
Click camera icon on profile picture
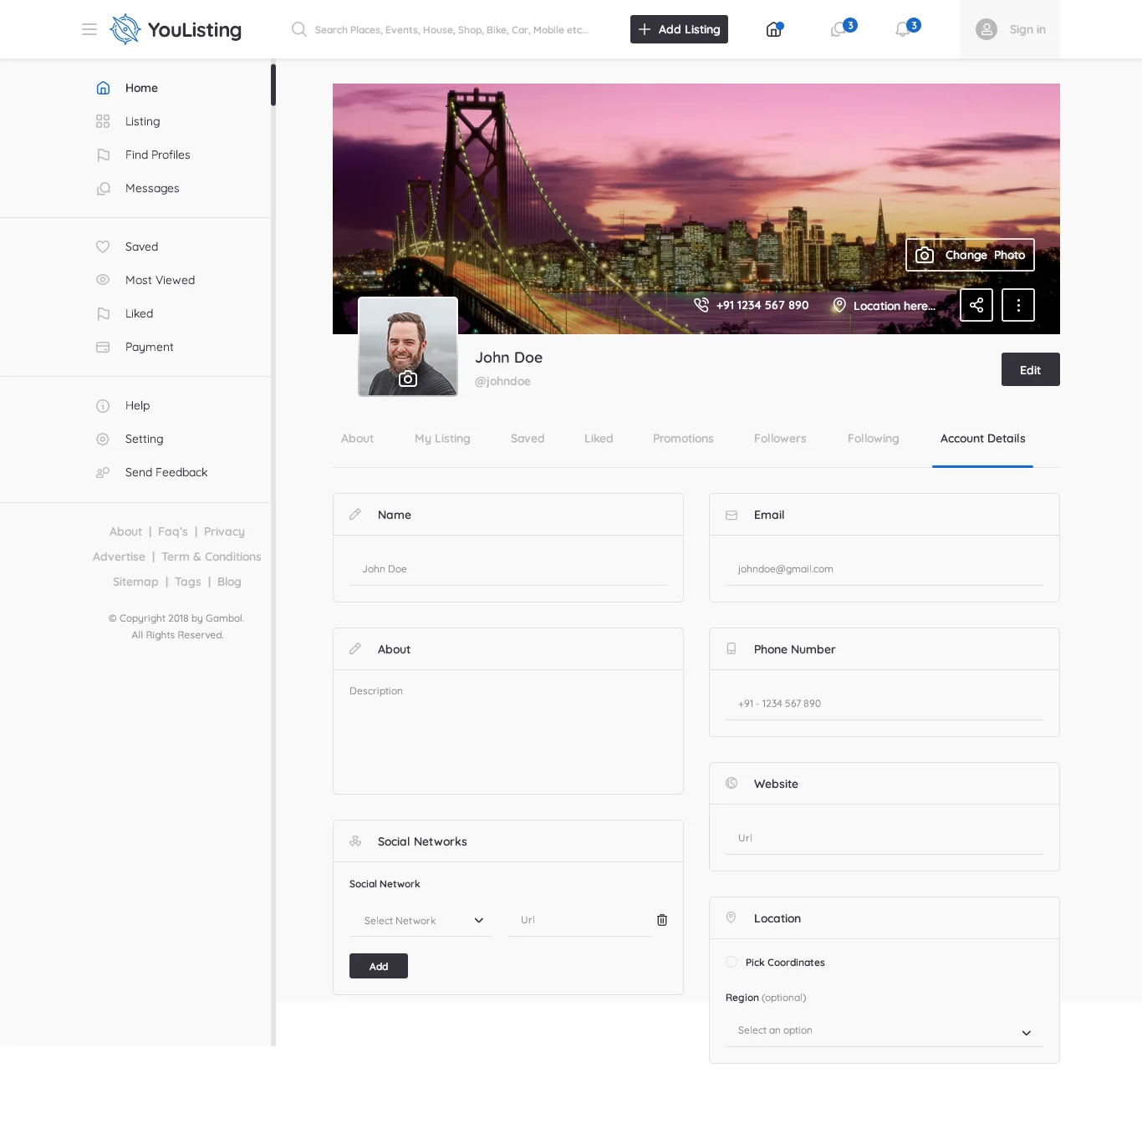click(408, 379)
